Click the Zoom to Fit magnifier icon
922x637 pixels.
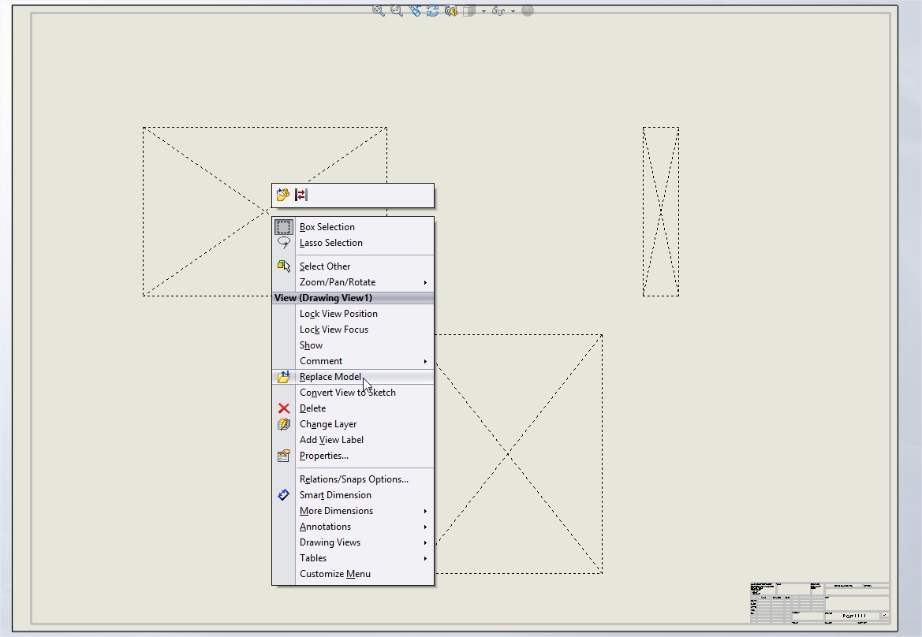(x=379, y=10)
